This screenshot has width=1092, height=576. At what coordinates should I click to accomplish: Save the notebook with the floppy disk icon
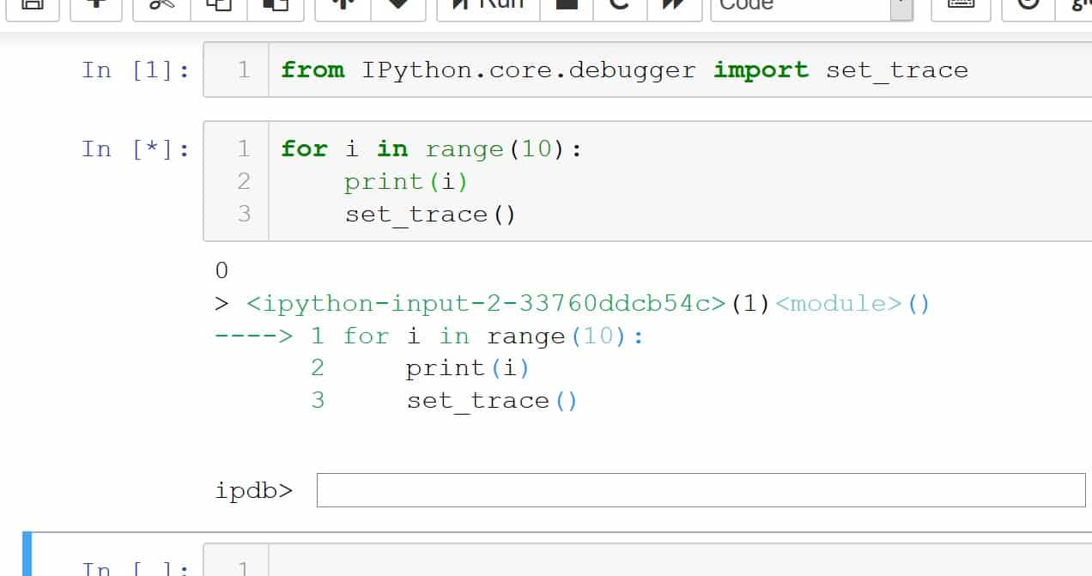point(33,5)
